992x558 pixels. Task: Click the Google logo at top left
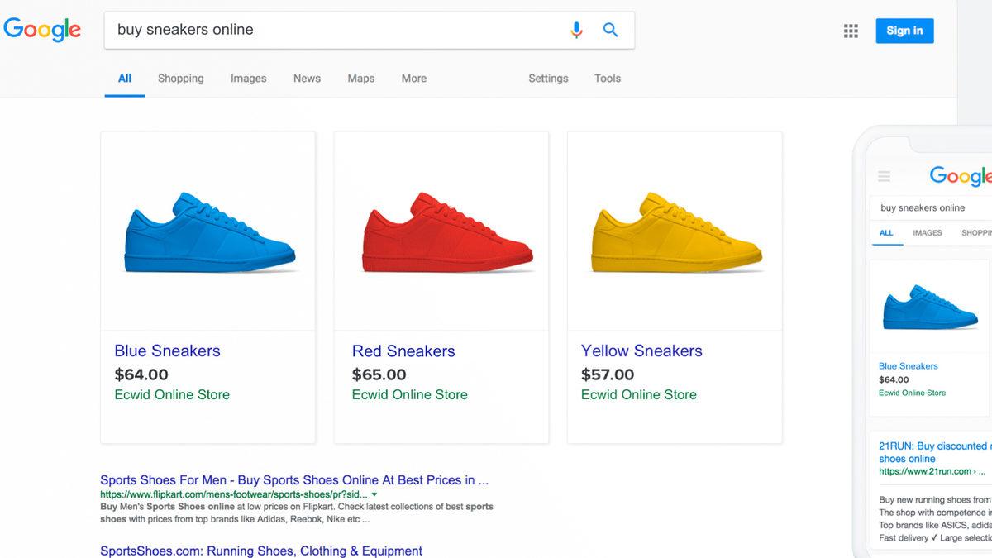(x=42, y=30)
